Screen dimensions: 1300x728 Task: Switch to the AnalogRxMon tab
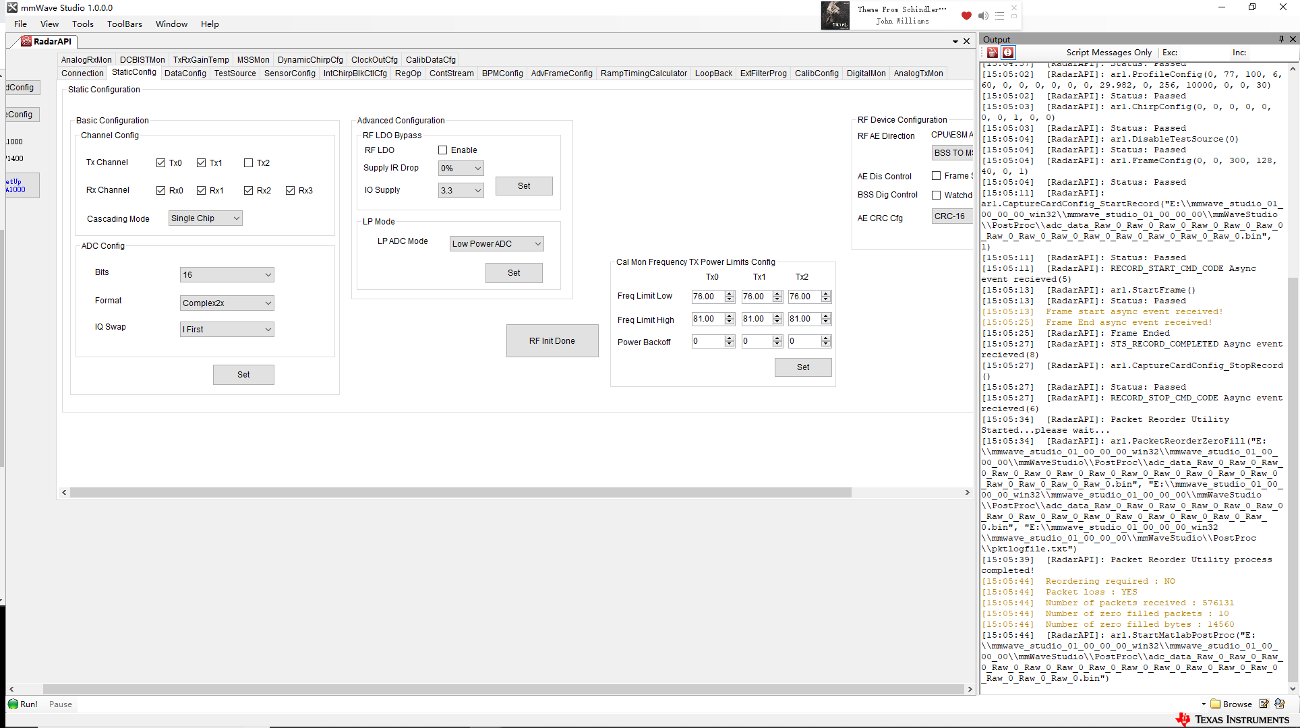coord(86,60)
